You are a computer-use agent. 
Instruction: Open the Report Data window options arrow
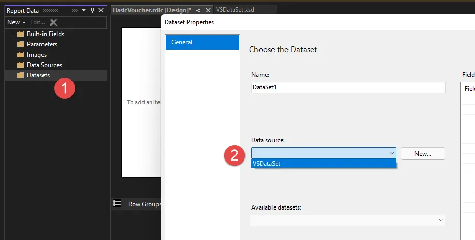84,10
